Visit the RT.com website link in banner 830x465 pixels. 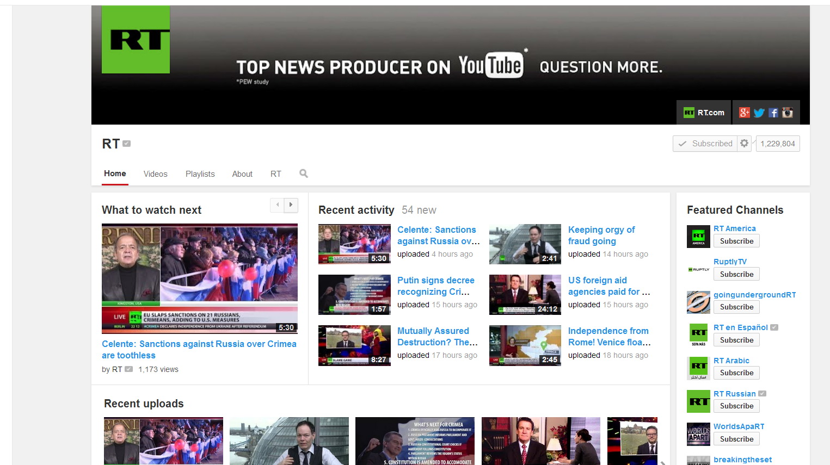(704, 113)
